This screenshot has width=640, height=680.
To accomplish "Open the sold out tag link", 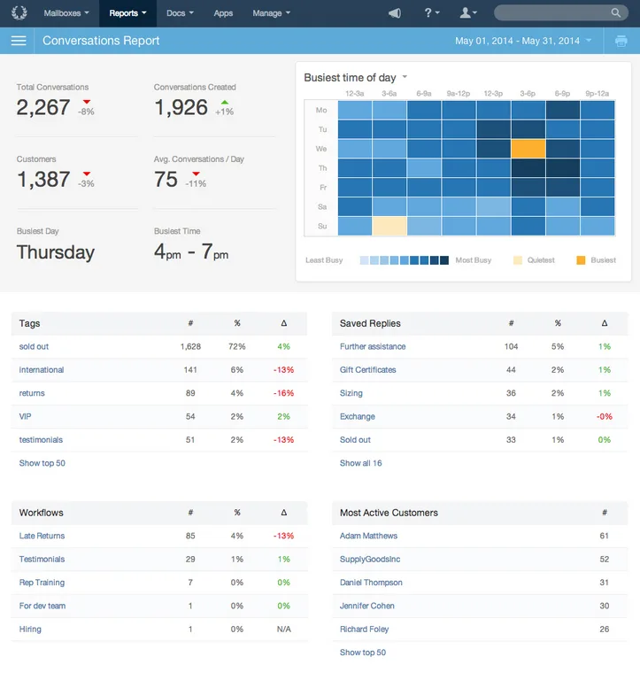I will click(34, 346).
